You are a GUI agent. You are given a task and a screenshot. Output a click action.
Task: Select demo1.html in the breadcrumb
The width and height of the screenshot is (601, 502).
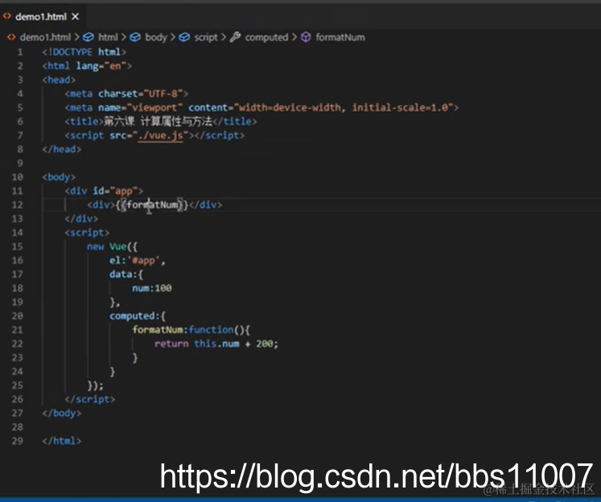pyautogui.click(x=45, y=38)
